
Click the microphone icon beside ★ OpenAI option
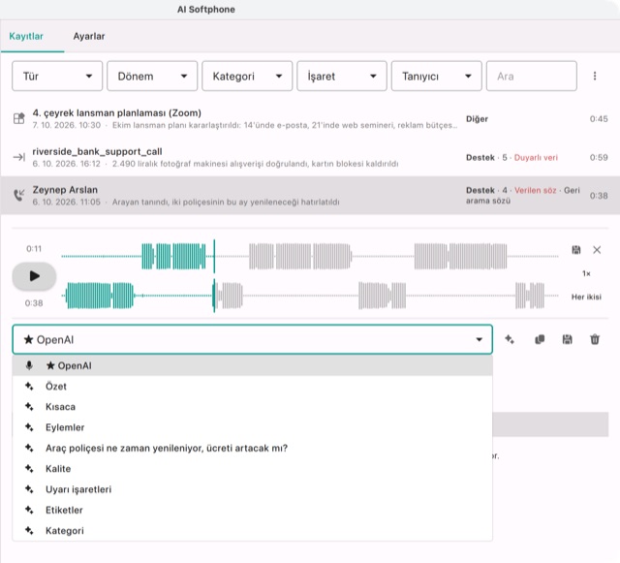pyautogui.click(x=29, y=365)
